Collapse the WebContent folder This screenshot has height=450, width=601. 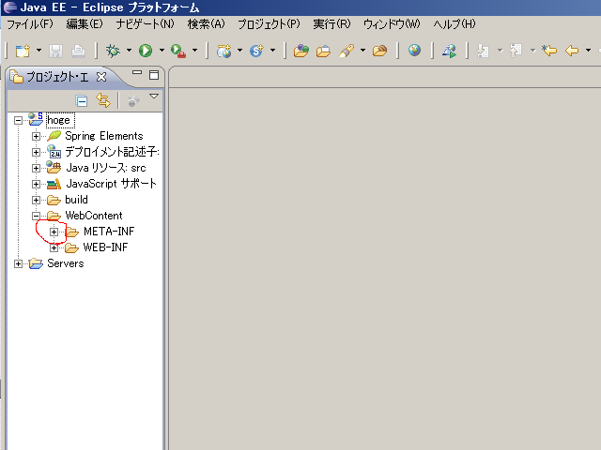[36, 217]
